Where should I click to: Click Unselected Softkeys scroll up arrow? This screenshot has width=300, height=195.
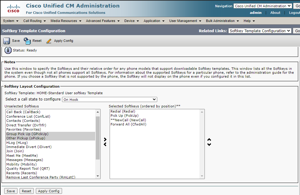(x=98, y=112)
